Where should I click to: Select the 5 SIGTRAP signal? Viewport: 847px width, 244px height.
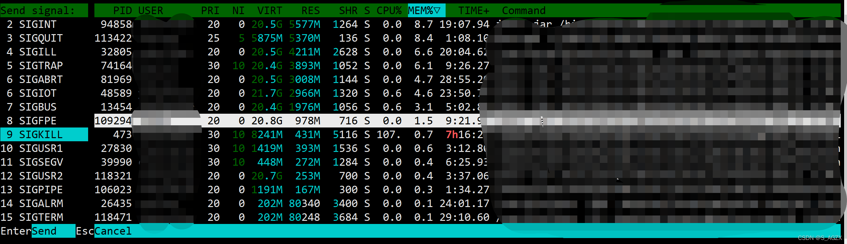(44, 66)
